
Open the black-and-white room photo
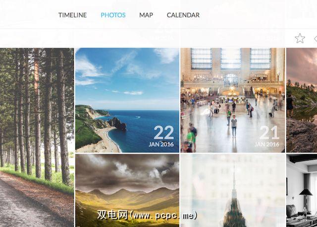302,190
